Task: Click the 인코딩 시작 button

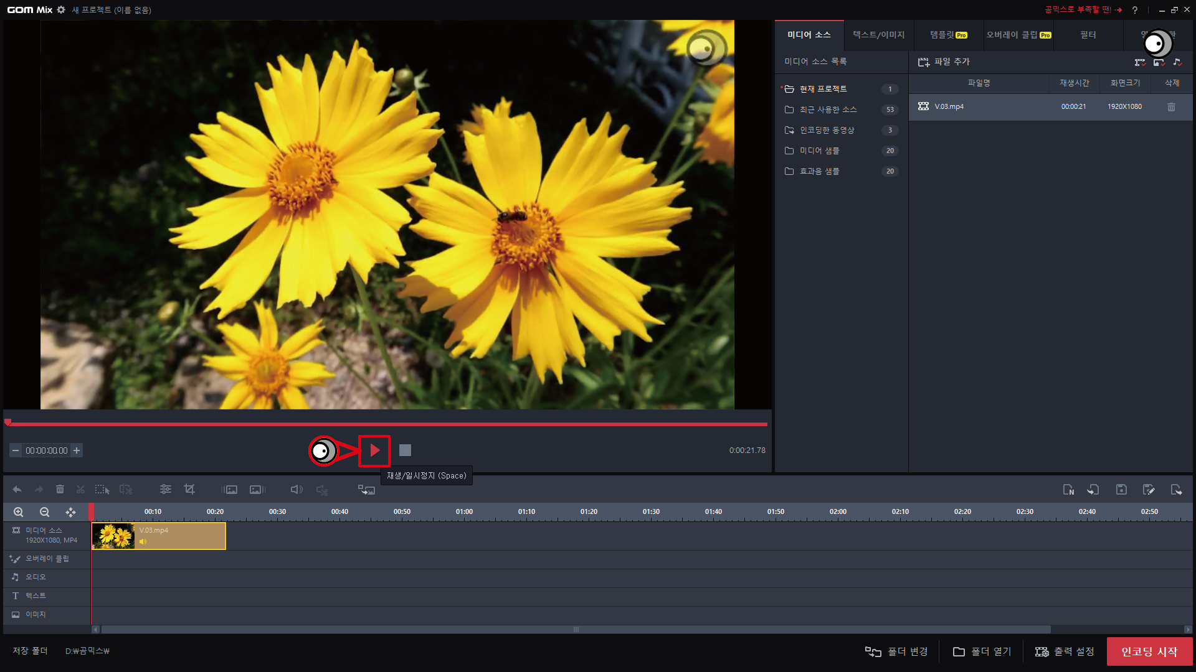Action: (1149, 651)
